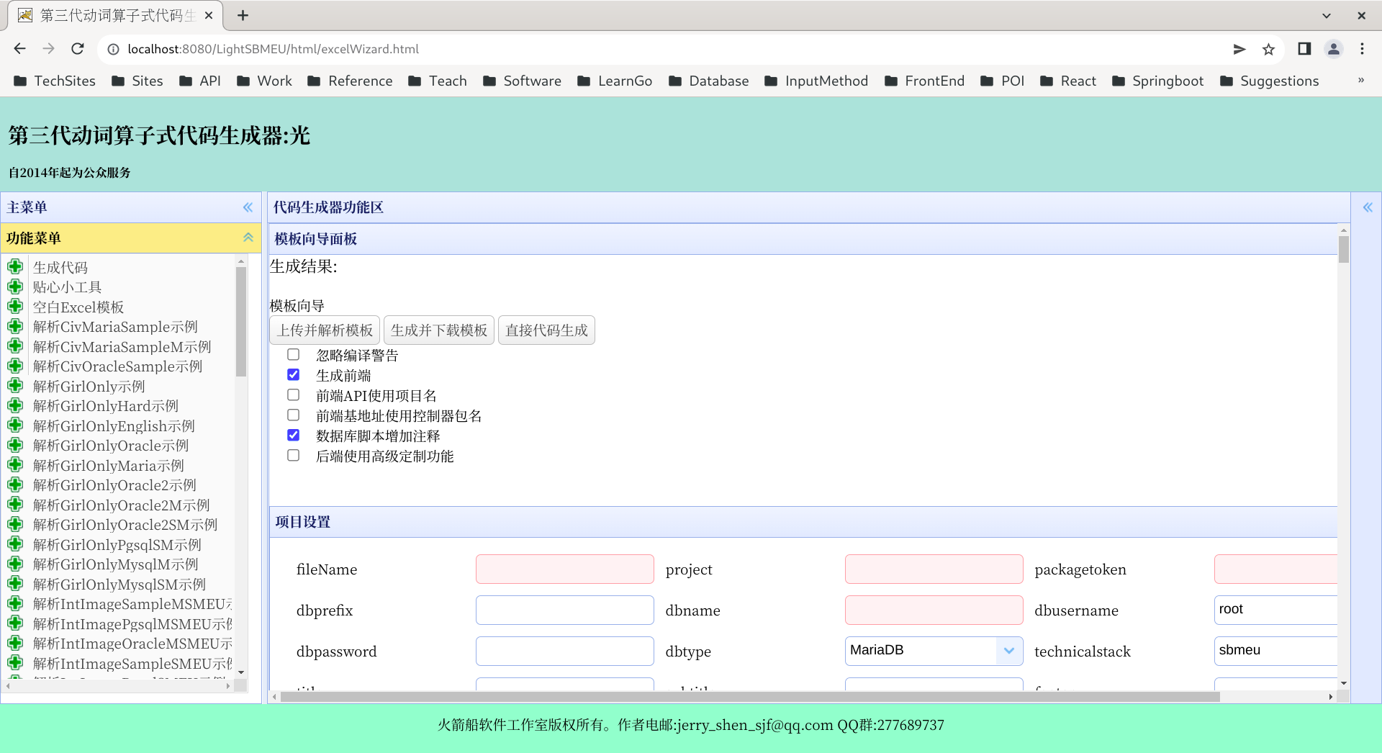Select 解析GirlOnlyHard示例 menu item
The width and height of the screenshot is (1382, 753).
[106, 406]
